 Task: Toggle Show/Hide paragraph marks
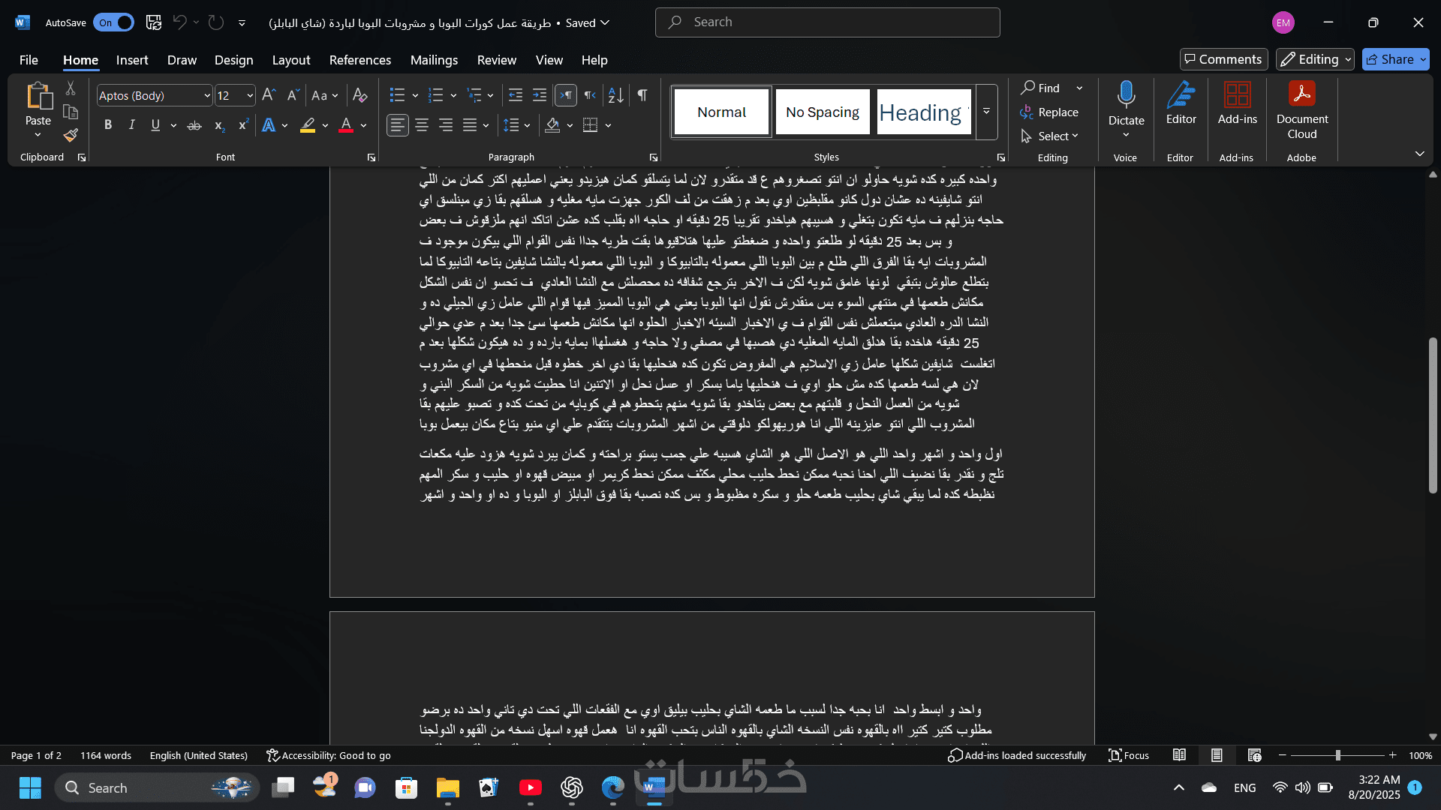642,95
